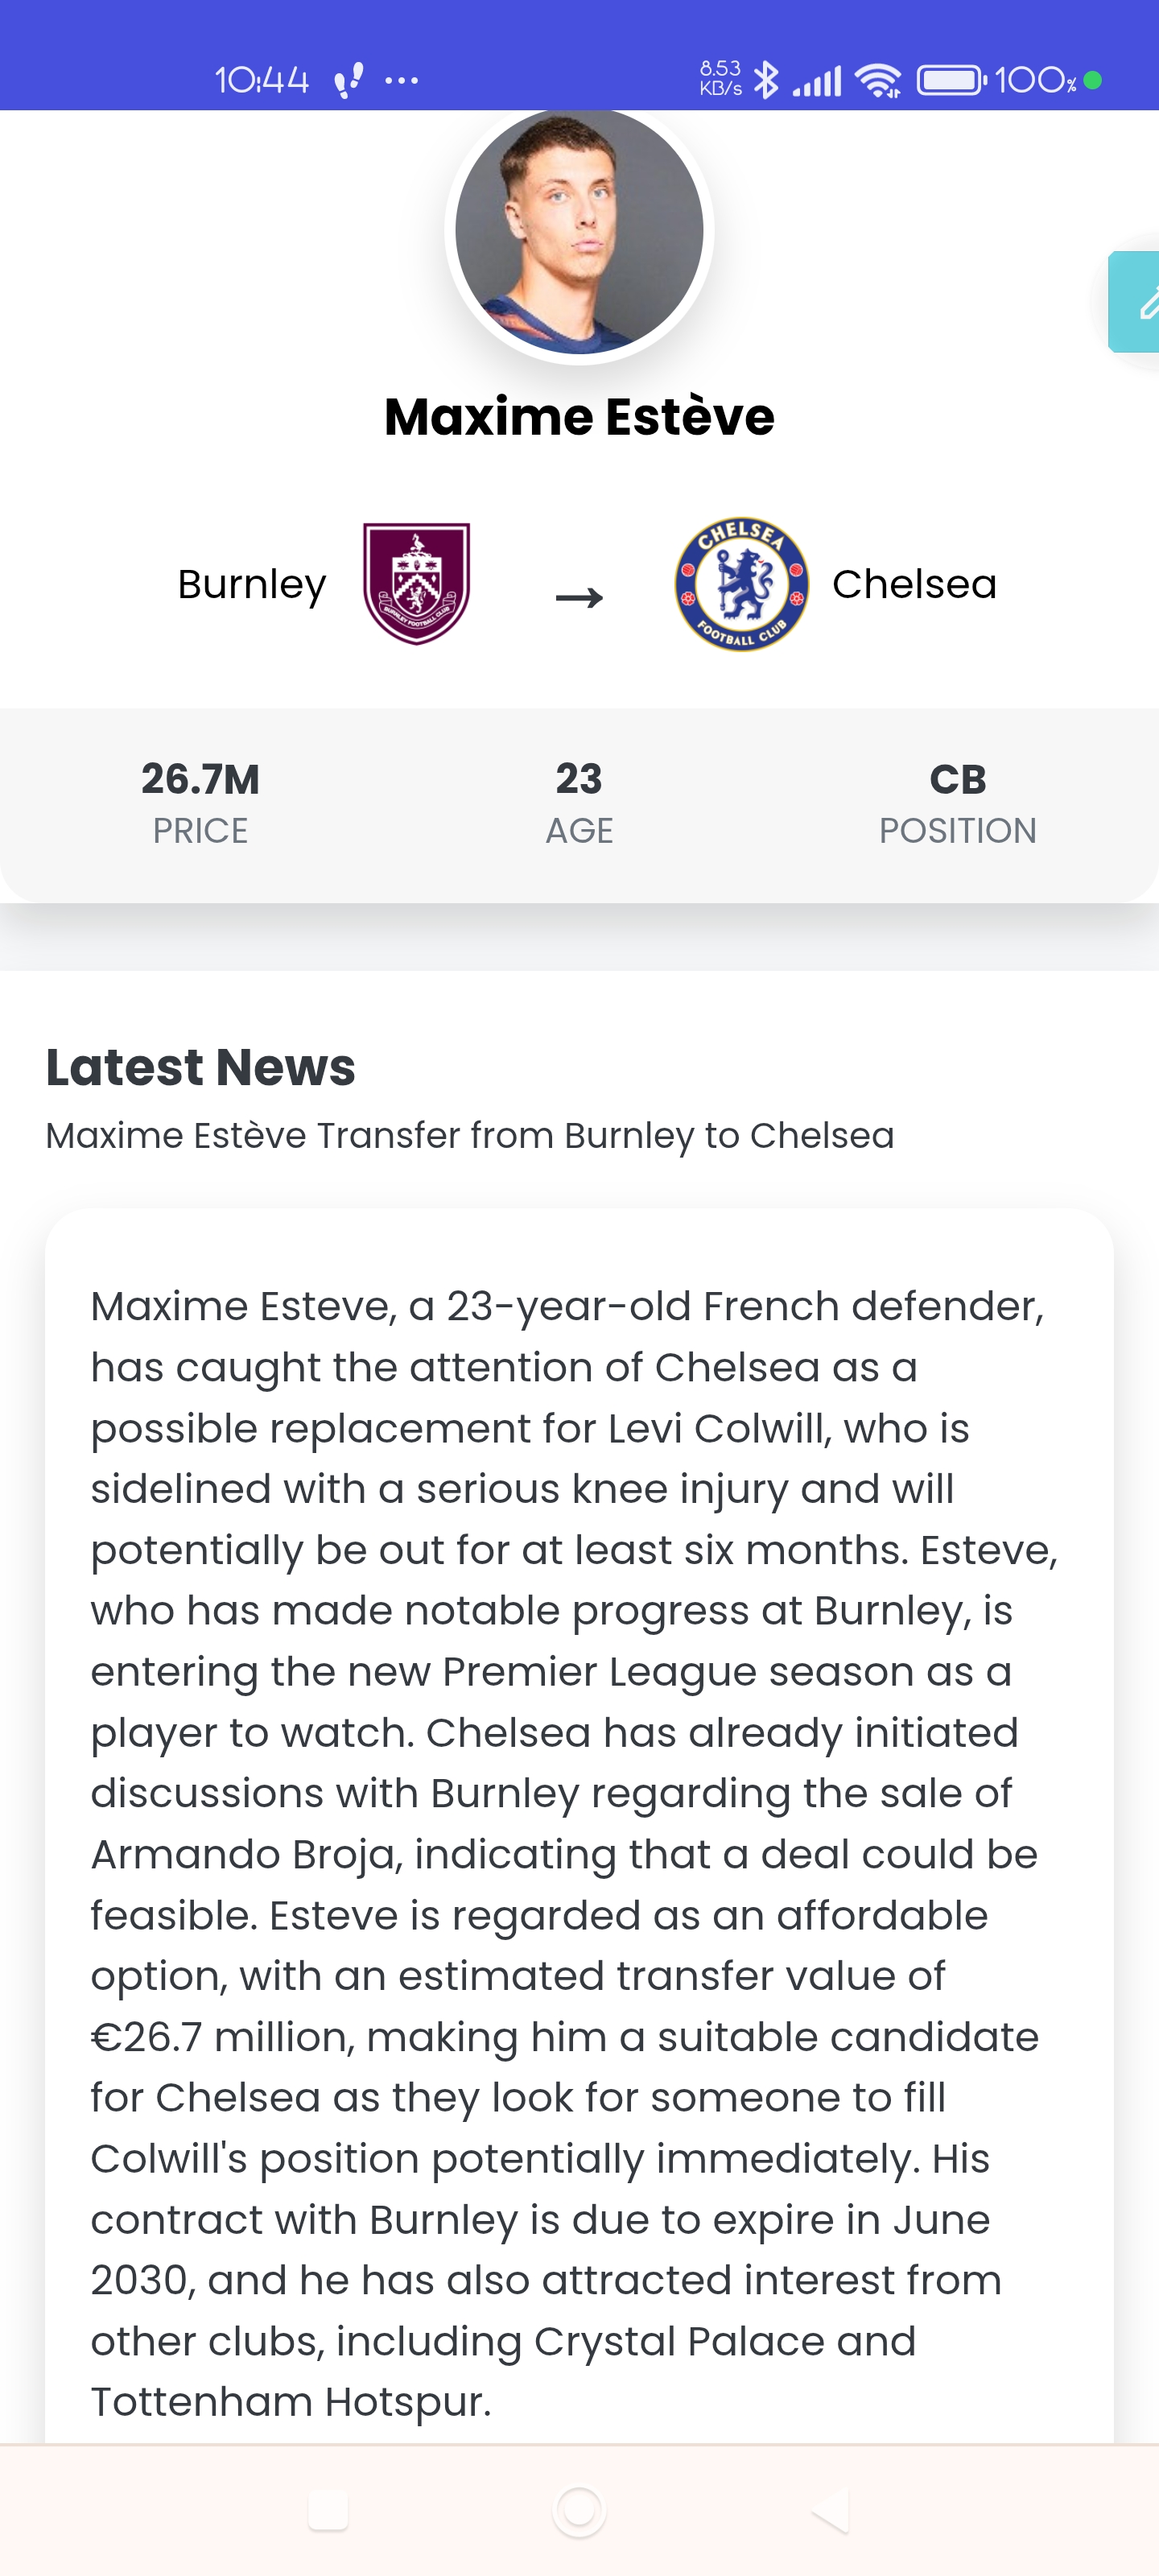Tap the 10:44 clock in status bar
The height and width of the screenshot is (2576, 1159).
coord(262,80)
